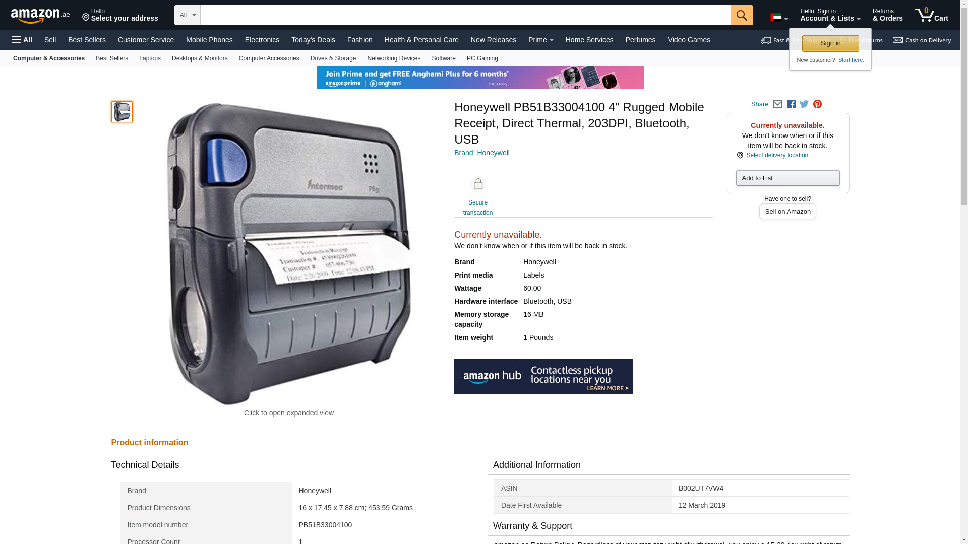
Task: Click the Amazon.ae logo
Action: point(40,16)
